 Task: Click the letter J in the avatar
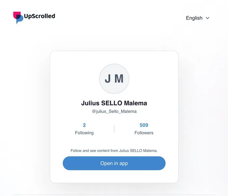[108, 79]
